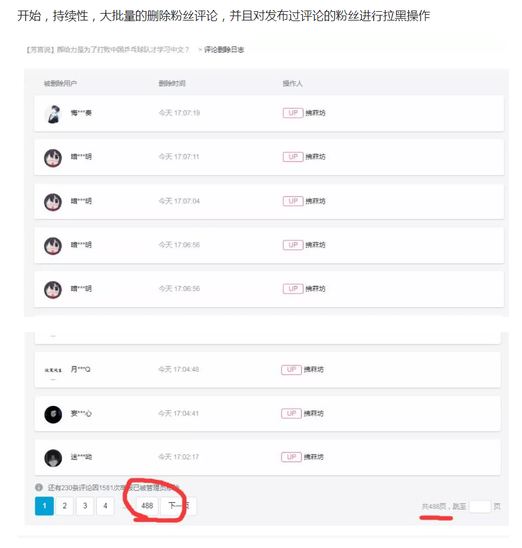
Task: Click UP badge in the 17:07:19 row
Action: (x=292, y=113)
